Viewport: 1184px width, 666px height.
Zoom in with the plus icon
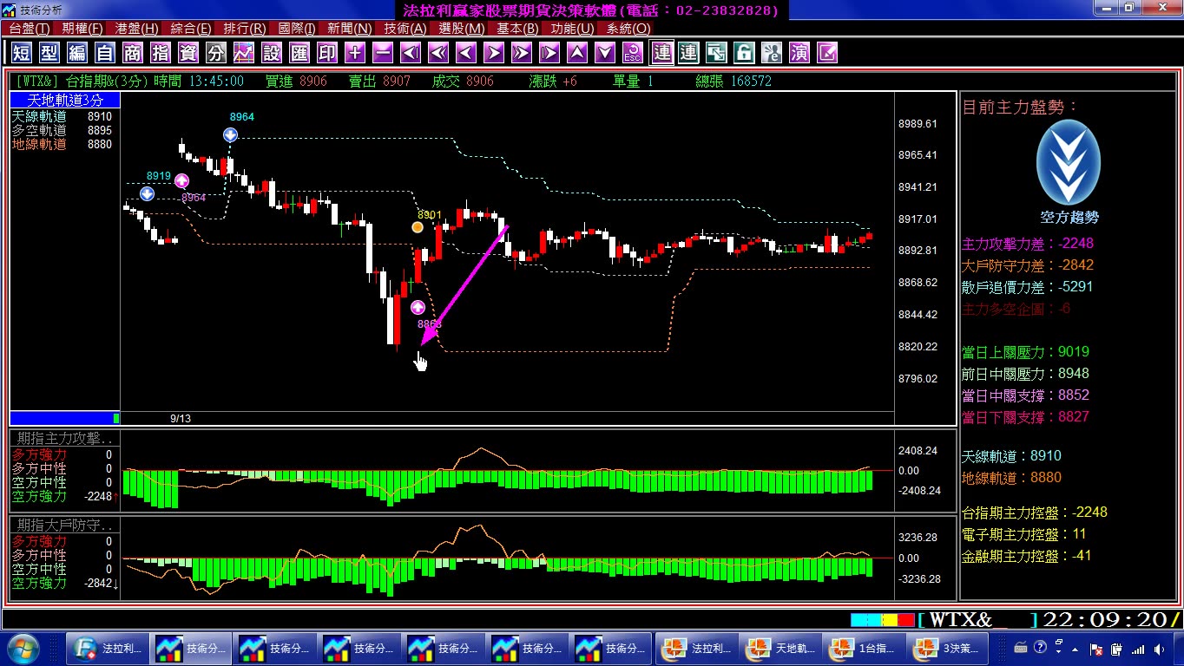click(355, 53)
